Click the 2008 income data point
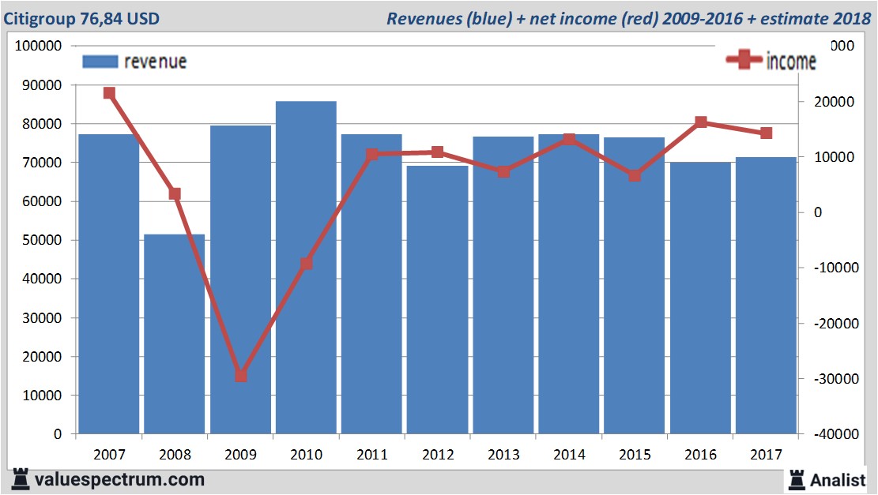The width and height of the screenshot is (878, 495). (x=175, y=194)
